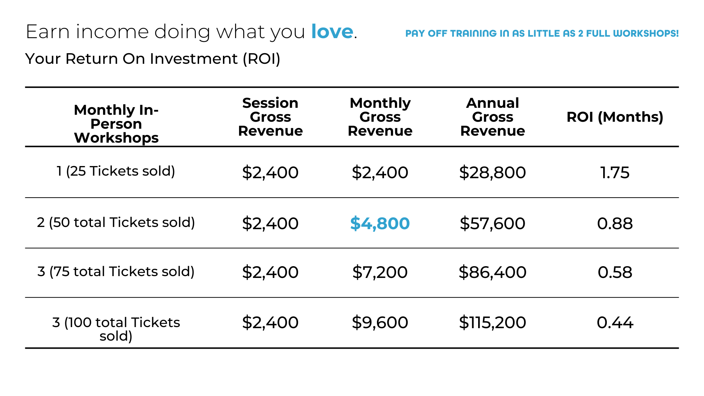Click the $86,400 annual revenue cell
The width and height of the screenshot is (704, 396).
(x=492, y=272)
